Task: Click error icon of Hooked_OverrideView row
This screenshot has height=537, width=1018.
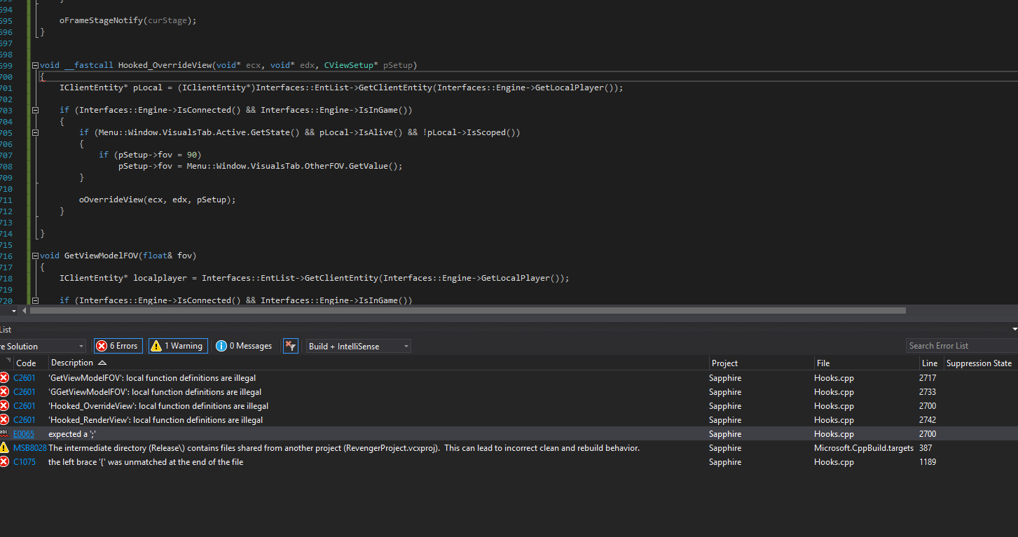Action: tap(4, 406)
